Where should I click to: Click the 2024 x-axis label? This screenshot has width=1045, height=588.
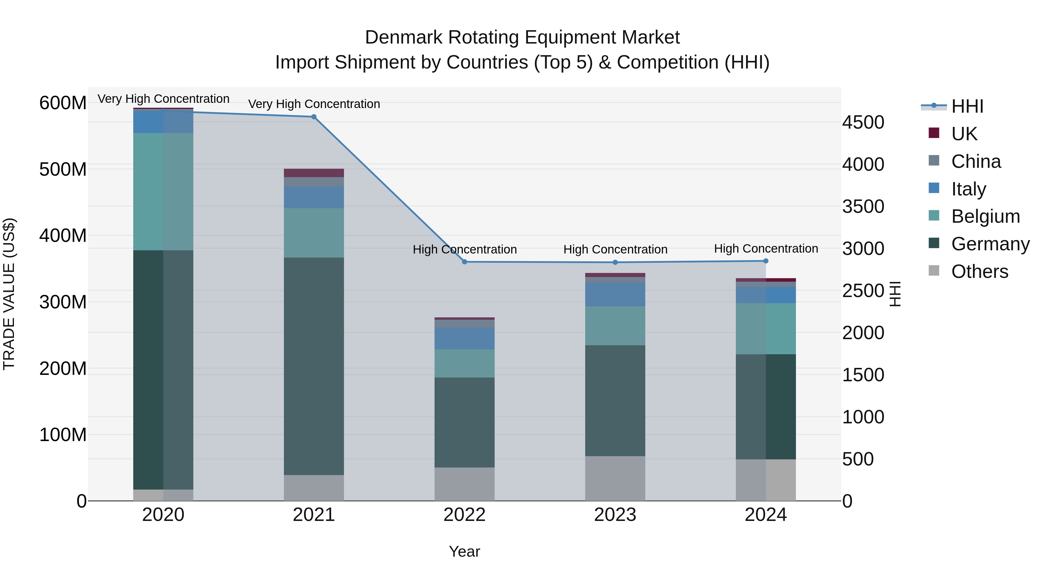(x=766, y=515)
